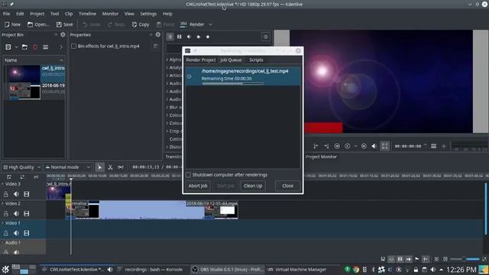
Task: Switch to the Render Project tab
Action: tap(200, 60)
